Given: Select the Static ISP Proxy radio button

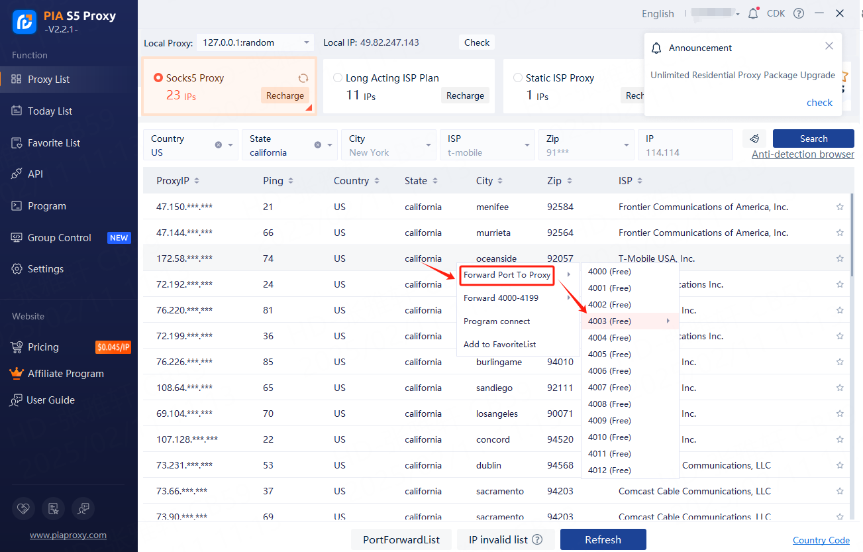Looking at the screenshot, I should click(518, 78).
